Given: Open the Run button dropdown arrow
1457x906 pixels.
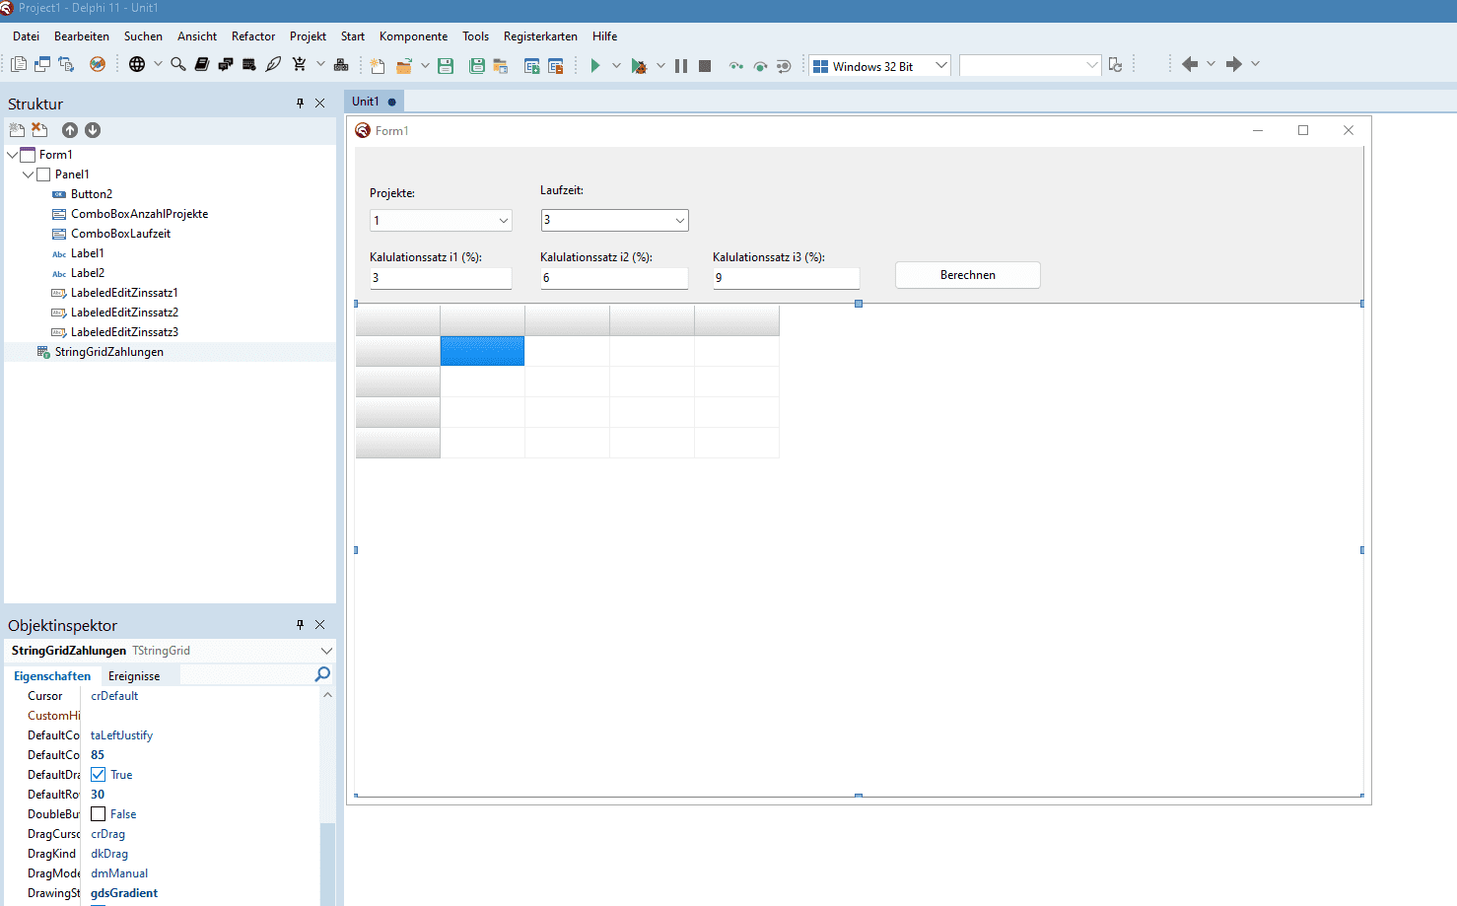Looking at the screenshot, I should click(x=616, y=66).
